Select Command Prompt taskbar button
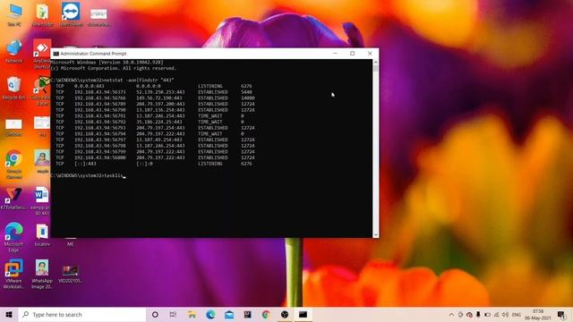 click(303, 314)
